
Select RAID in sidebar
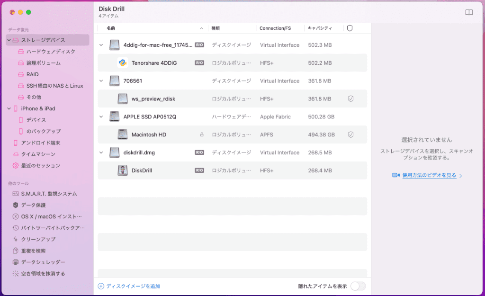coord(33,74)
